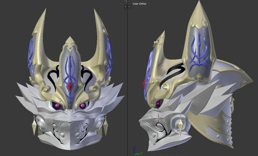Image resolution: width=258 pixels, height=156 pixels.
Task: Expand the left viewport's properties region plus
Action: click(x=125, y=7)
